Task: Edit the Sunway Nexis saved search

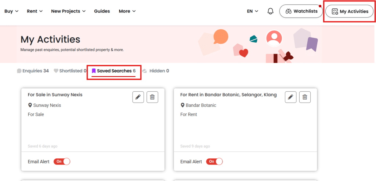Action: point(138,97)
